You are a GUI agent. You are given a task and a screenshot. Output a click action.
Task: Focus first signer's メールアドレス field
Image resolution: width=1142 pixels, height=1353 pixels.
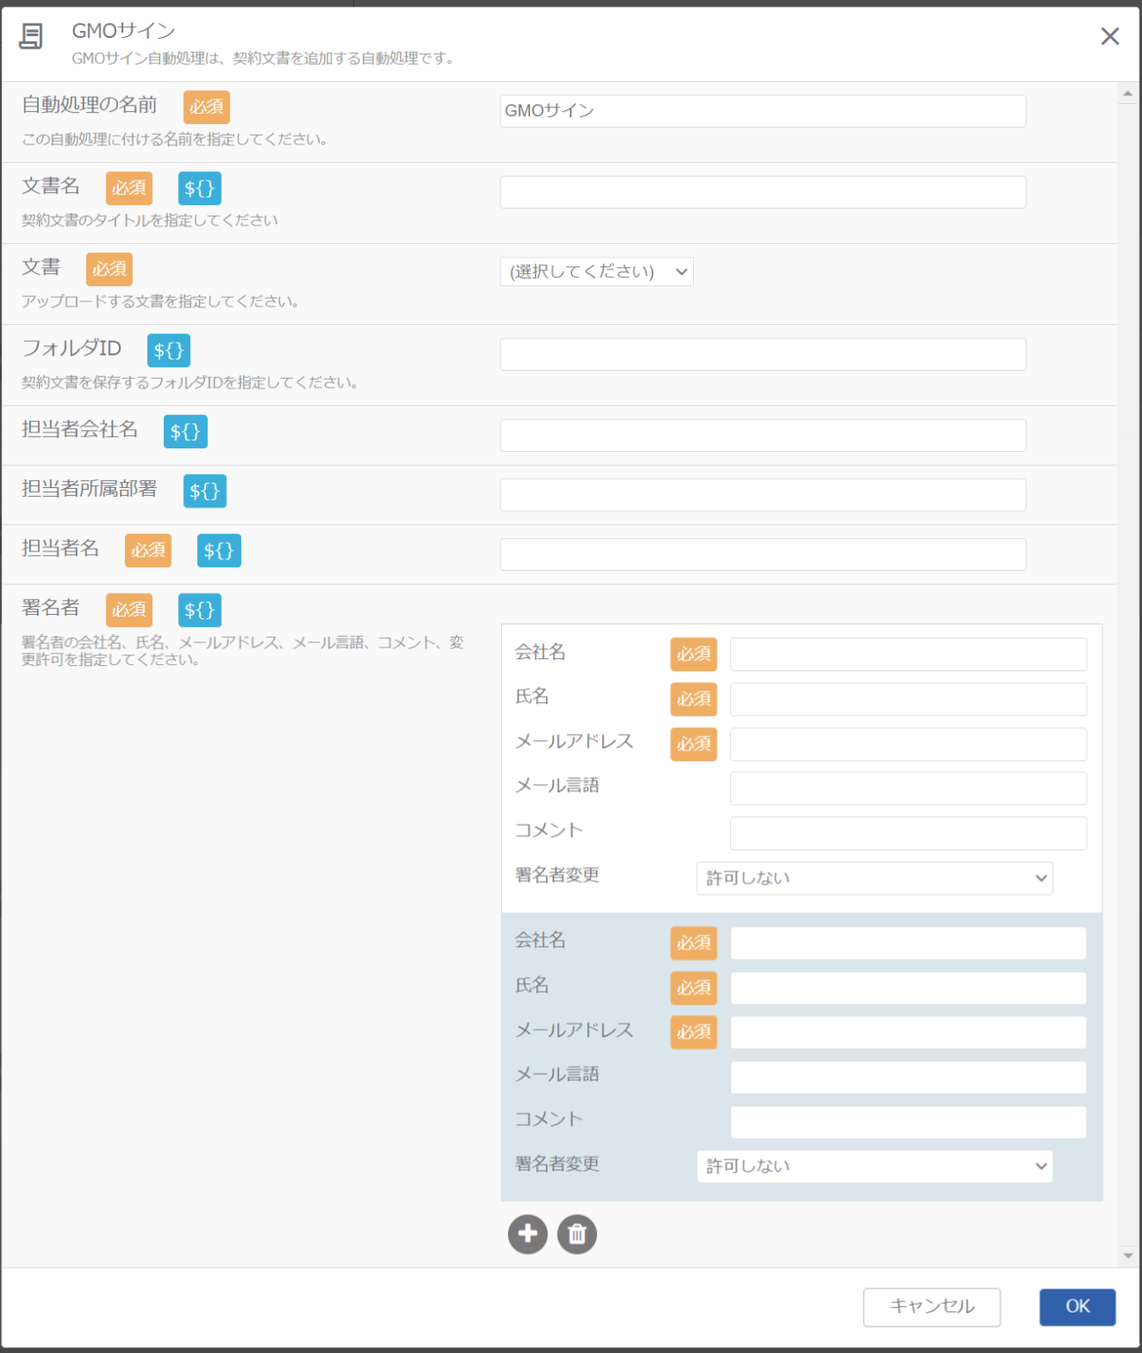tap(908, 744)
